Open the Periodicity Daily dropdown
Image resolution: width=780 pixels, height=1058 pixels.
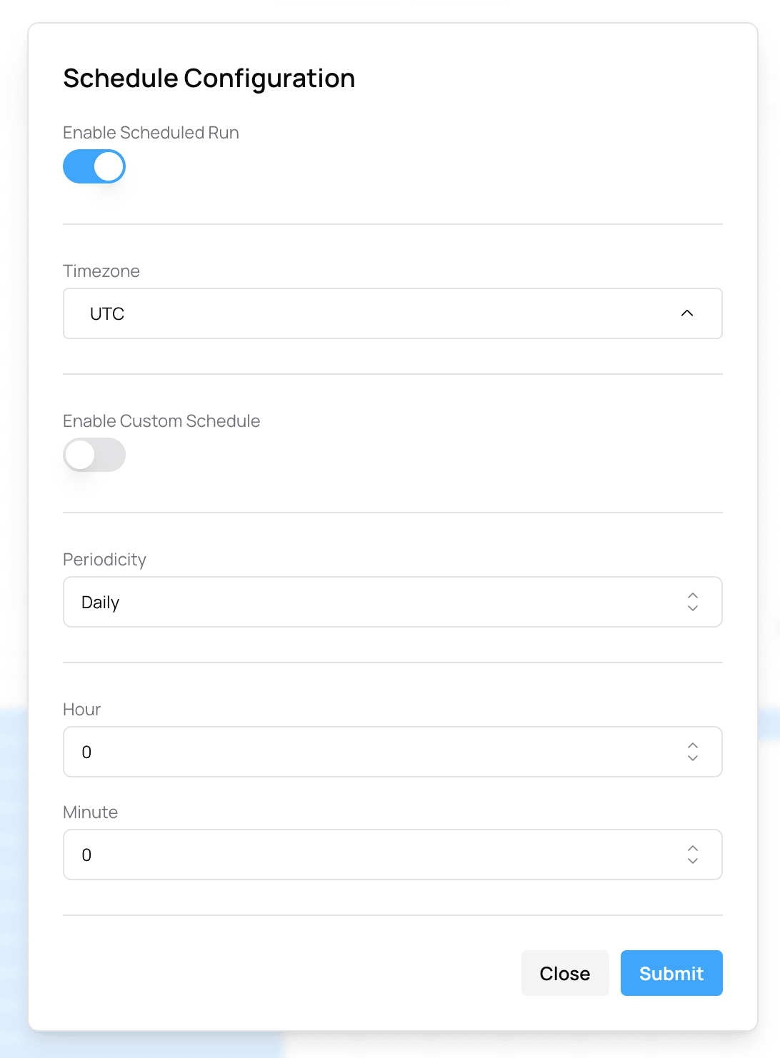pyautogui.click(x=371, y=602)
